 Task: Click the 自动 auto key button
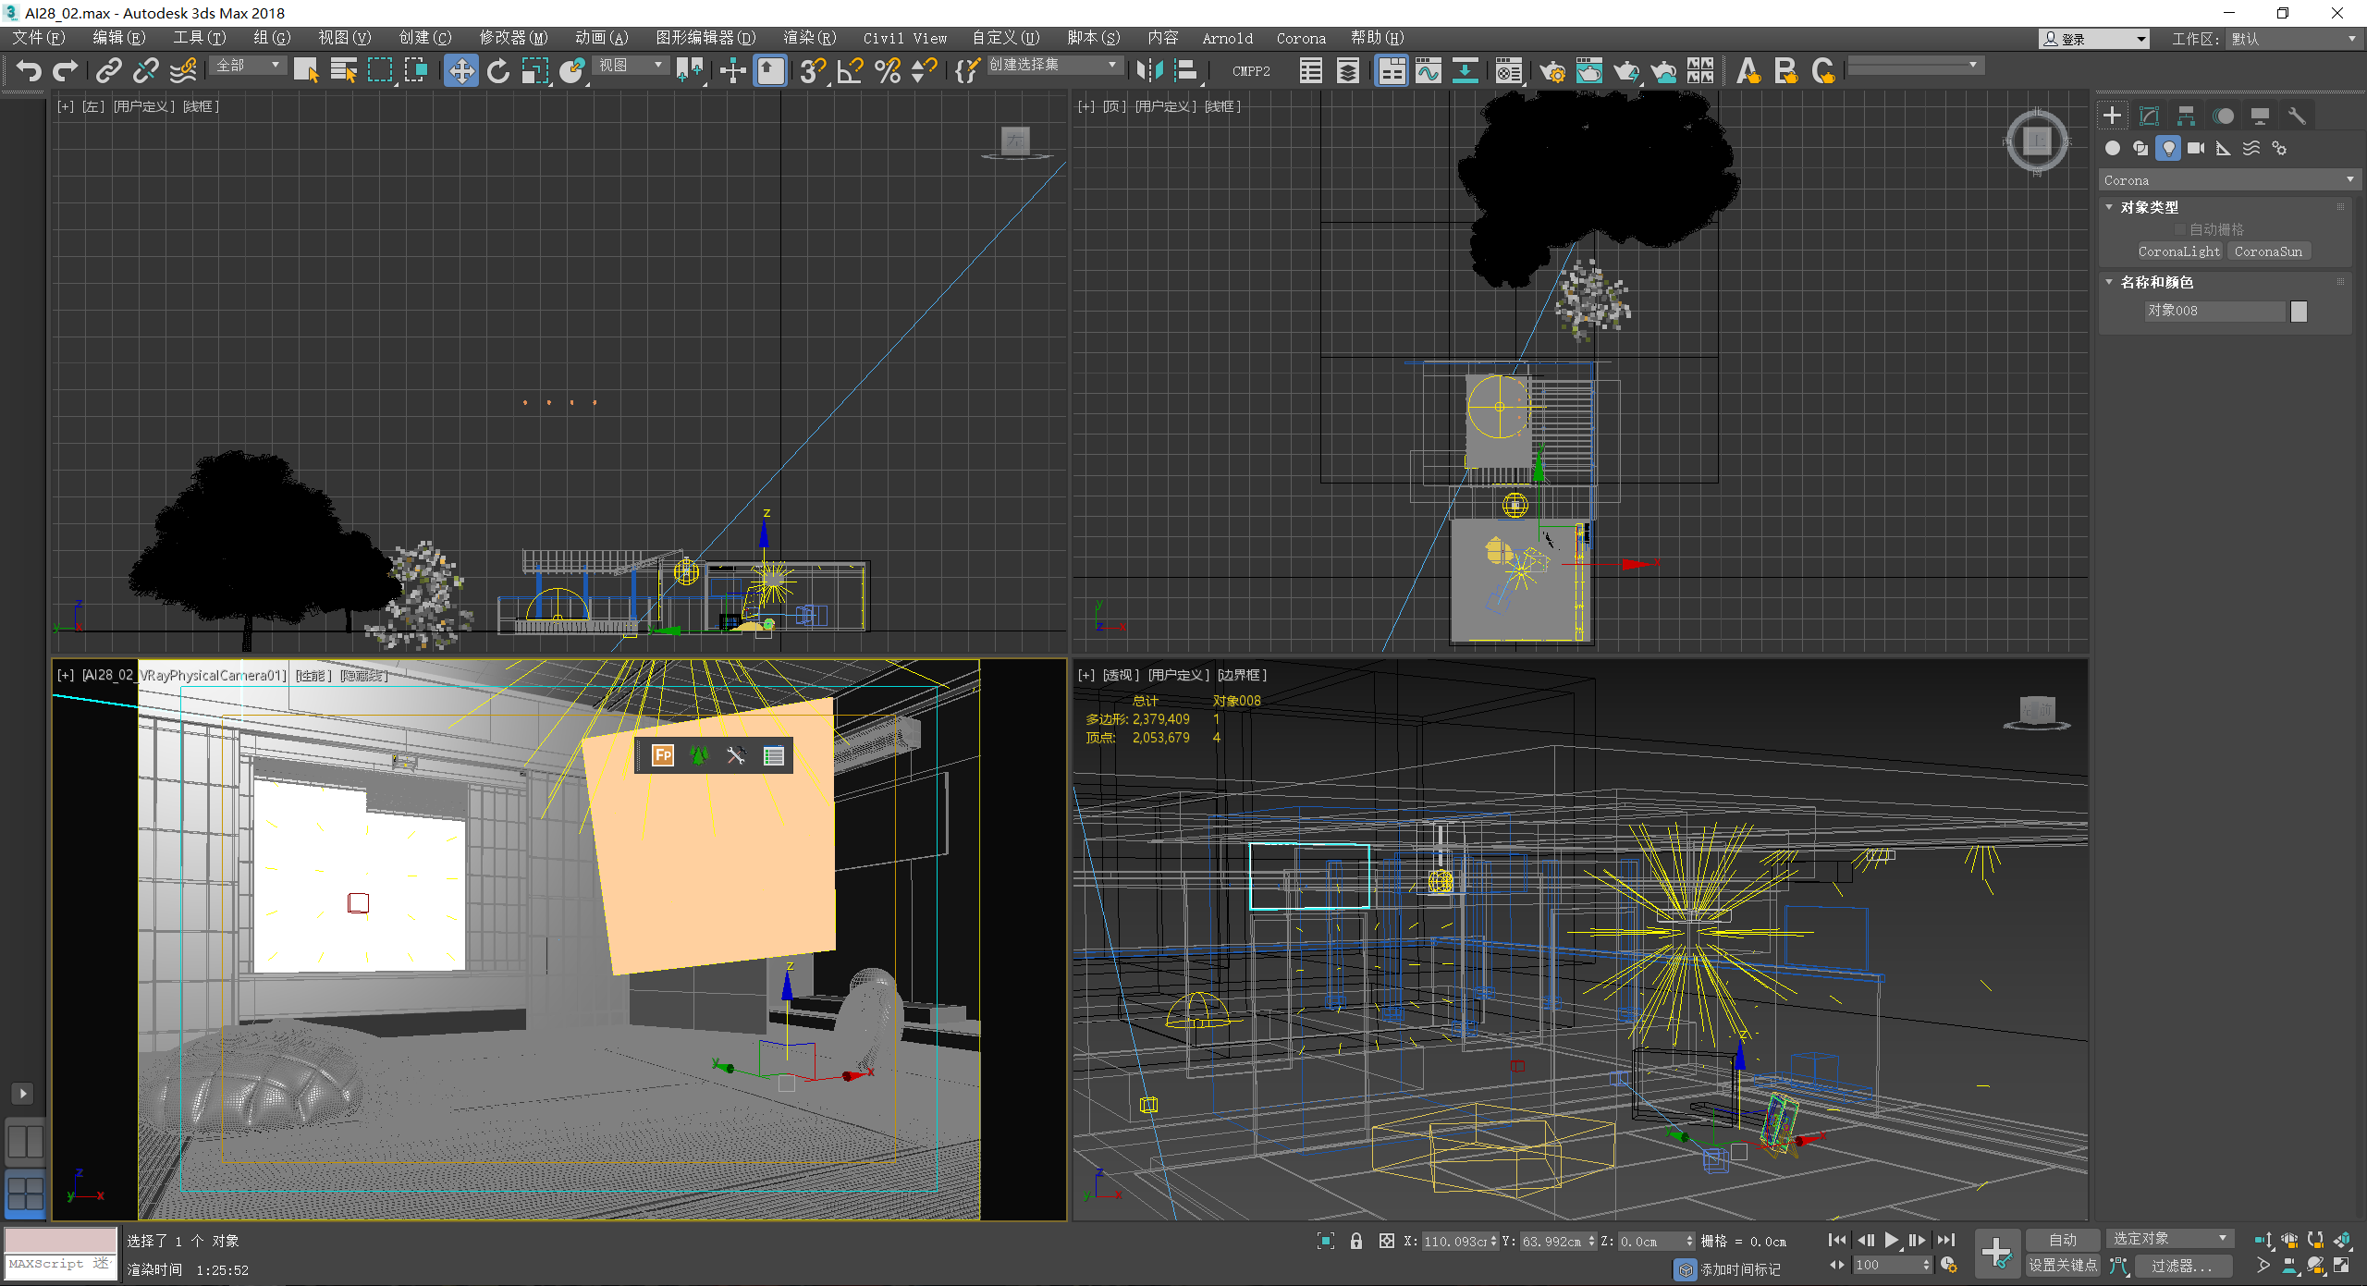tap(2062, 1240)
